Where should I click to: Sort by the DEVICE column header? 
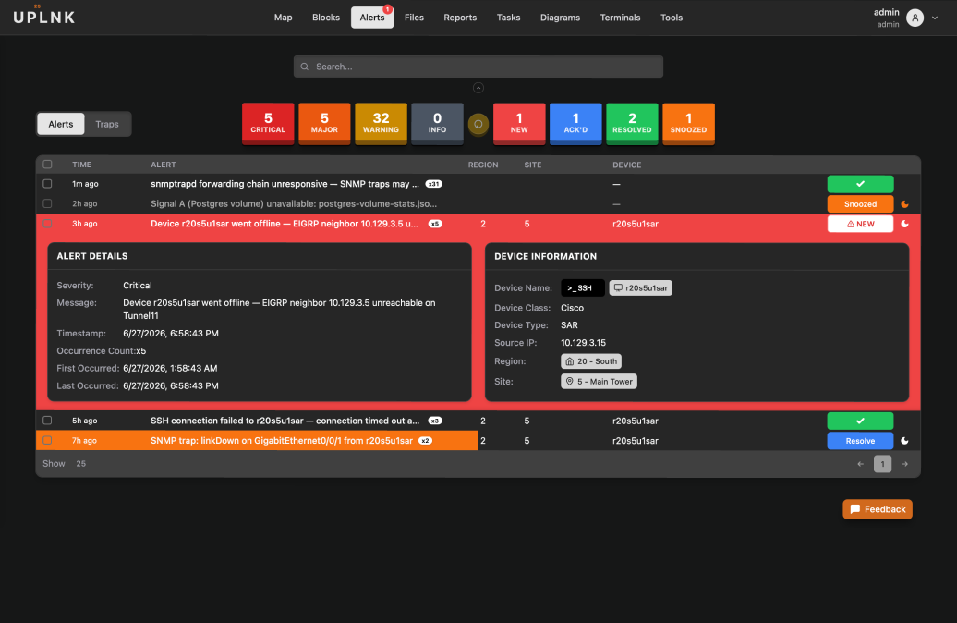tap(627, 165)
